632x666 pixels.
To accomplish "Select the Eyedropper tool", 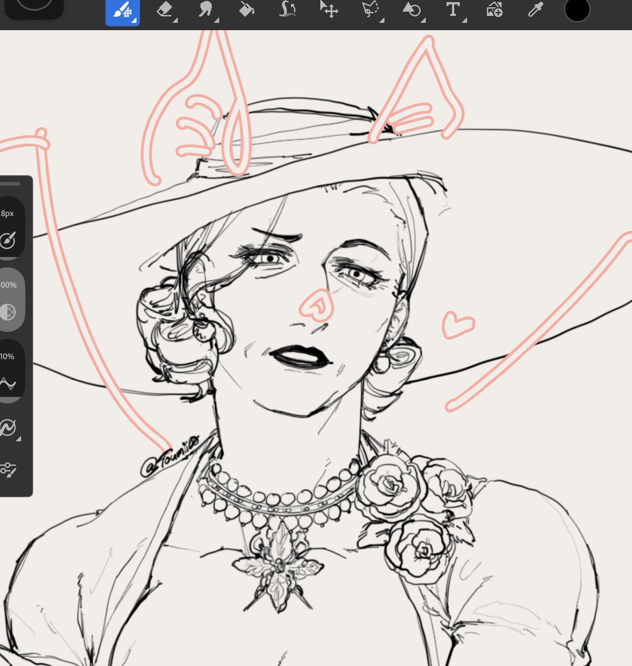I will pos(535,9).
